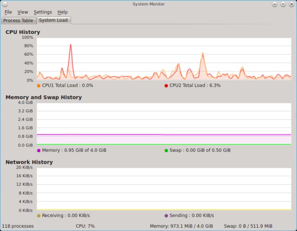297x231 pixels.
Task: Click the green Swap legend dot
Action: pyautogui.click(x=166, y=150)
